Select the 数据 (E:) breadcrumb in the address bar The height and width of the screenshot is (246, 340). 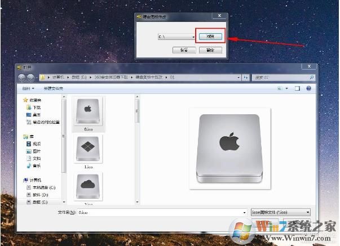point(79,77)
